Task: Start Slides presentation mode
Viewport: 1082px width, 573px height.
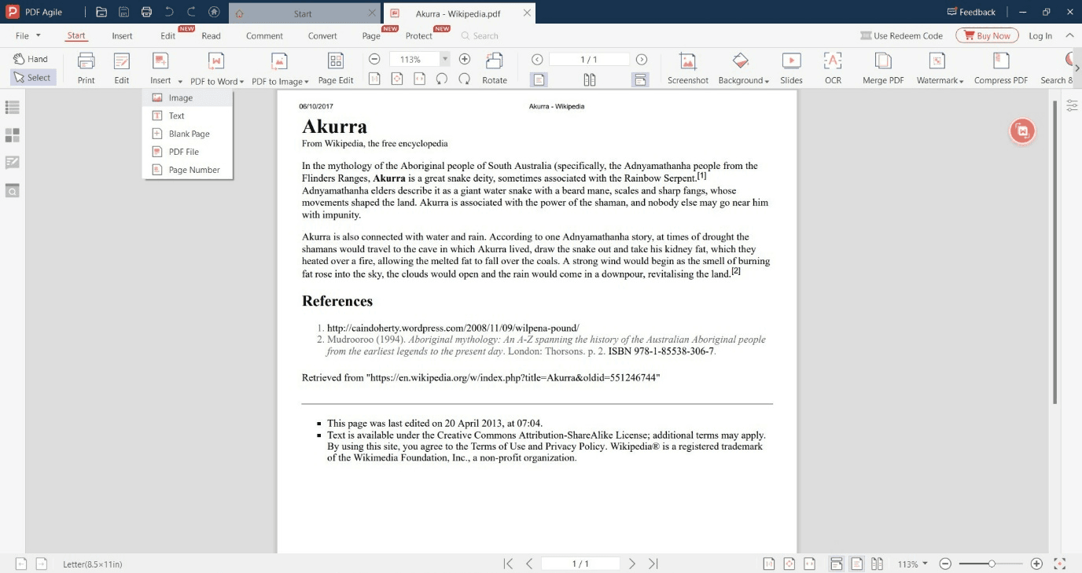Action: coord(791,68)
